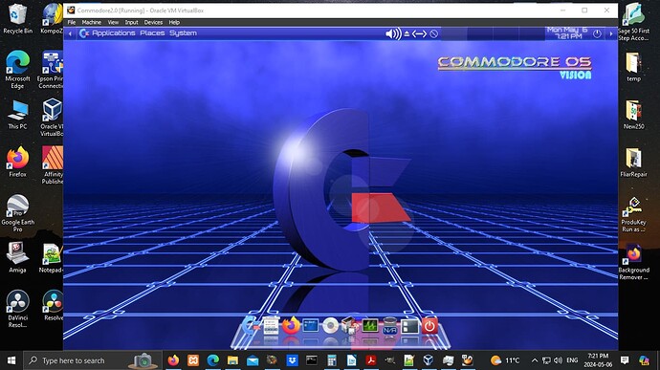Open ProduKey Run as shortcut

point(633,214)
